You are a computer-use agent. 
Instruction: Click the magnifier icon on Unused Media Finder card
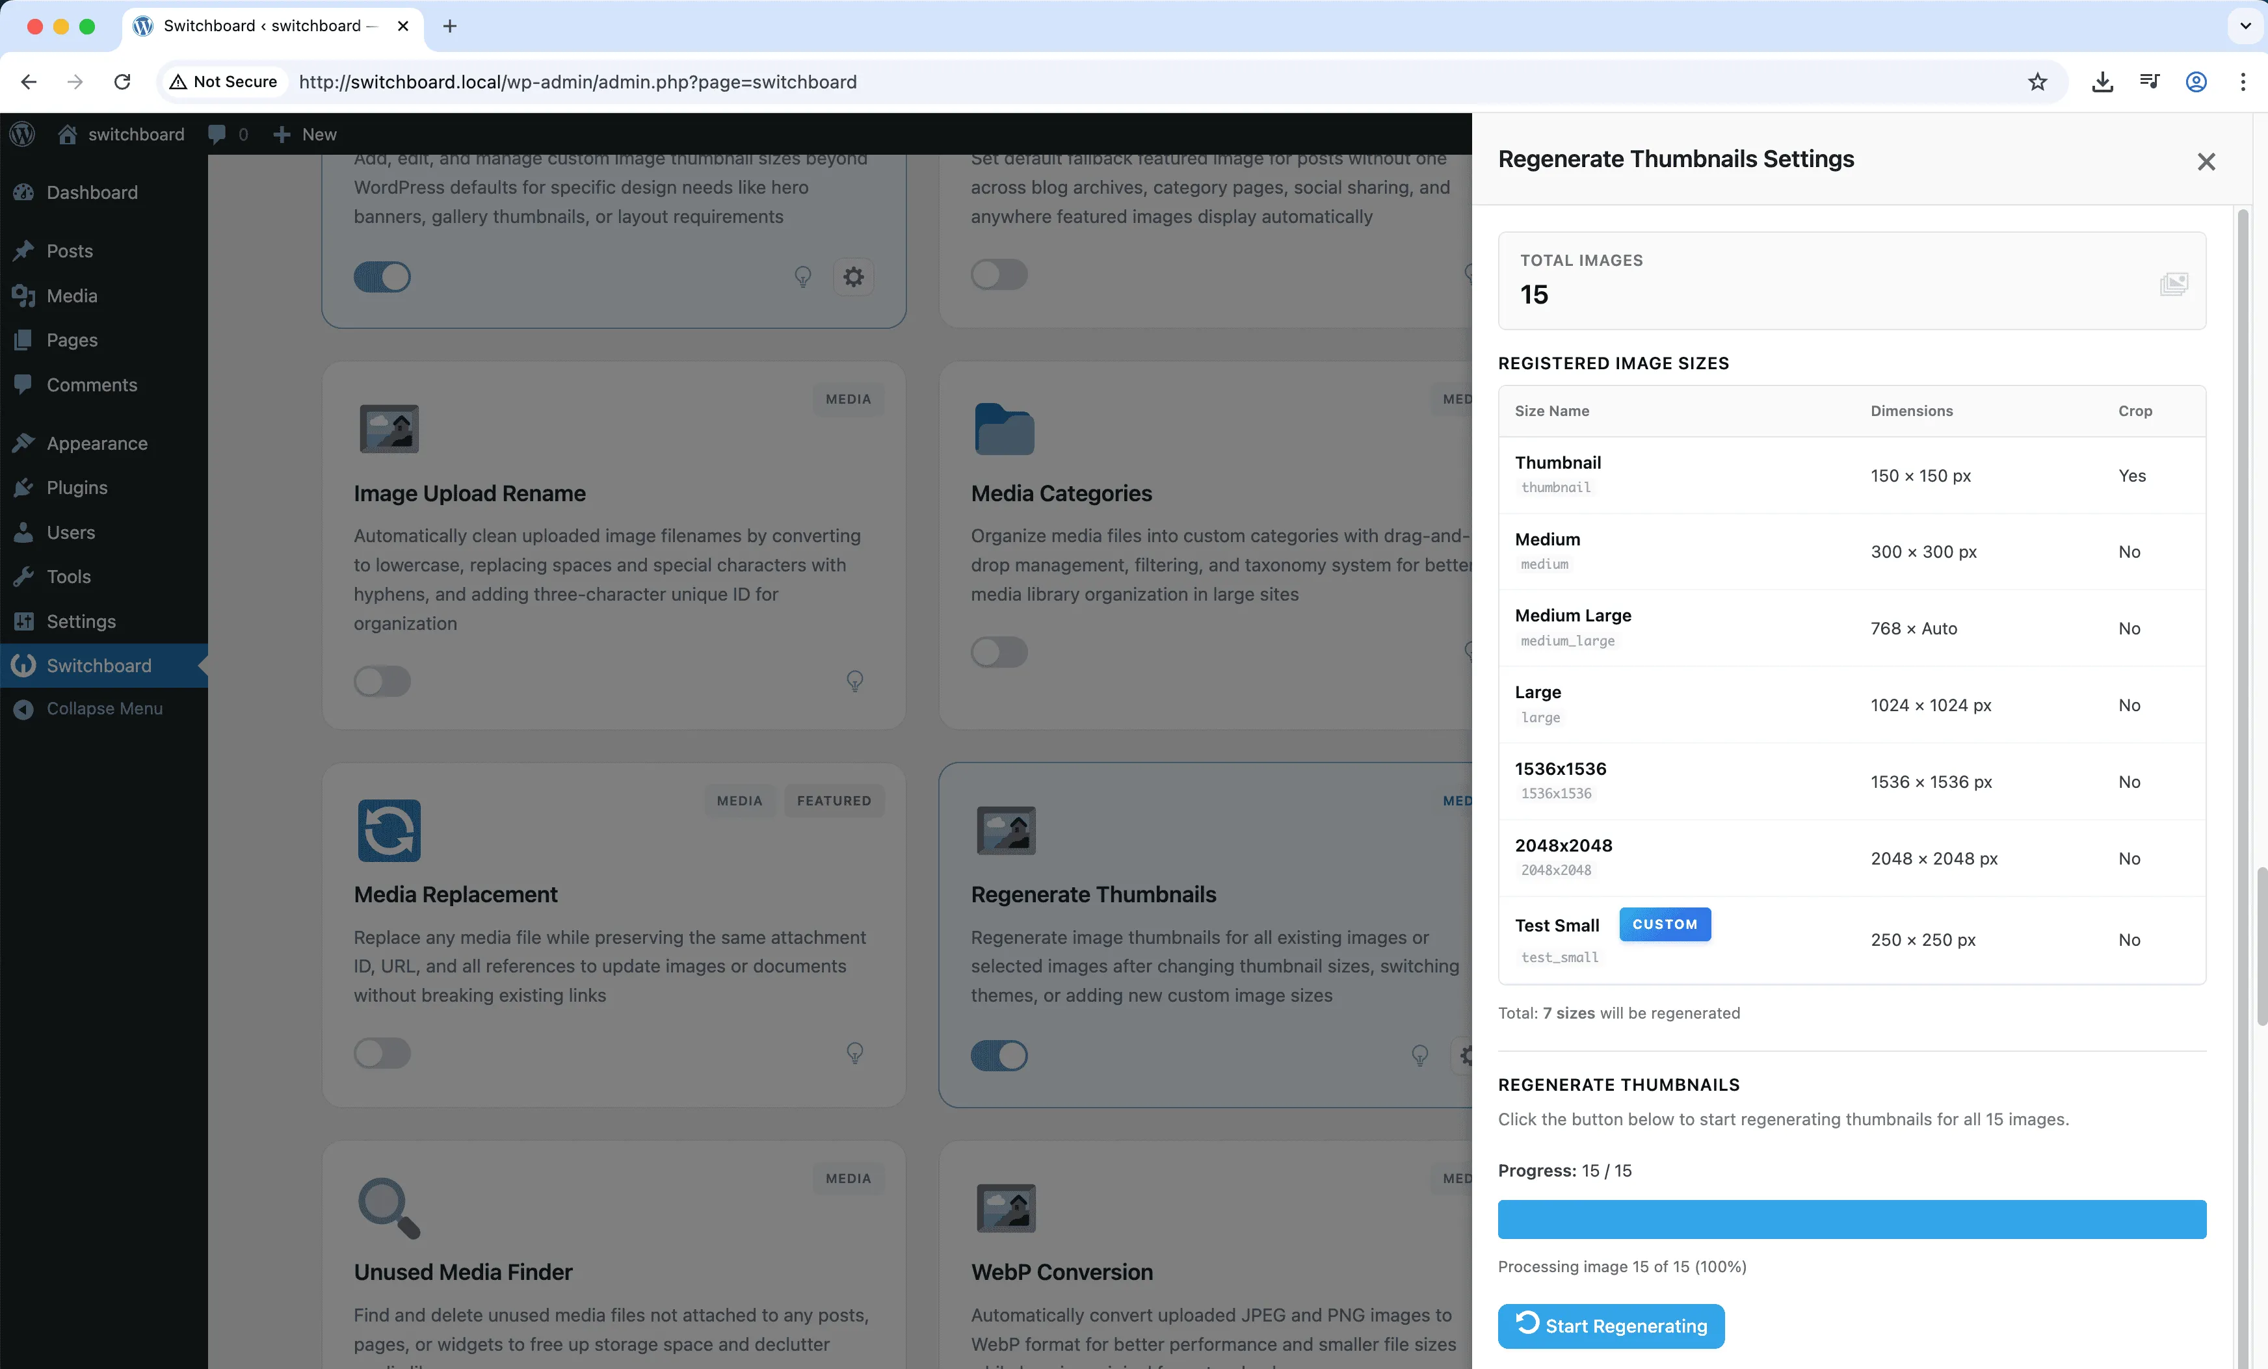coord(389,1208)
